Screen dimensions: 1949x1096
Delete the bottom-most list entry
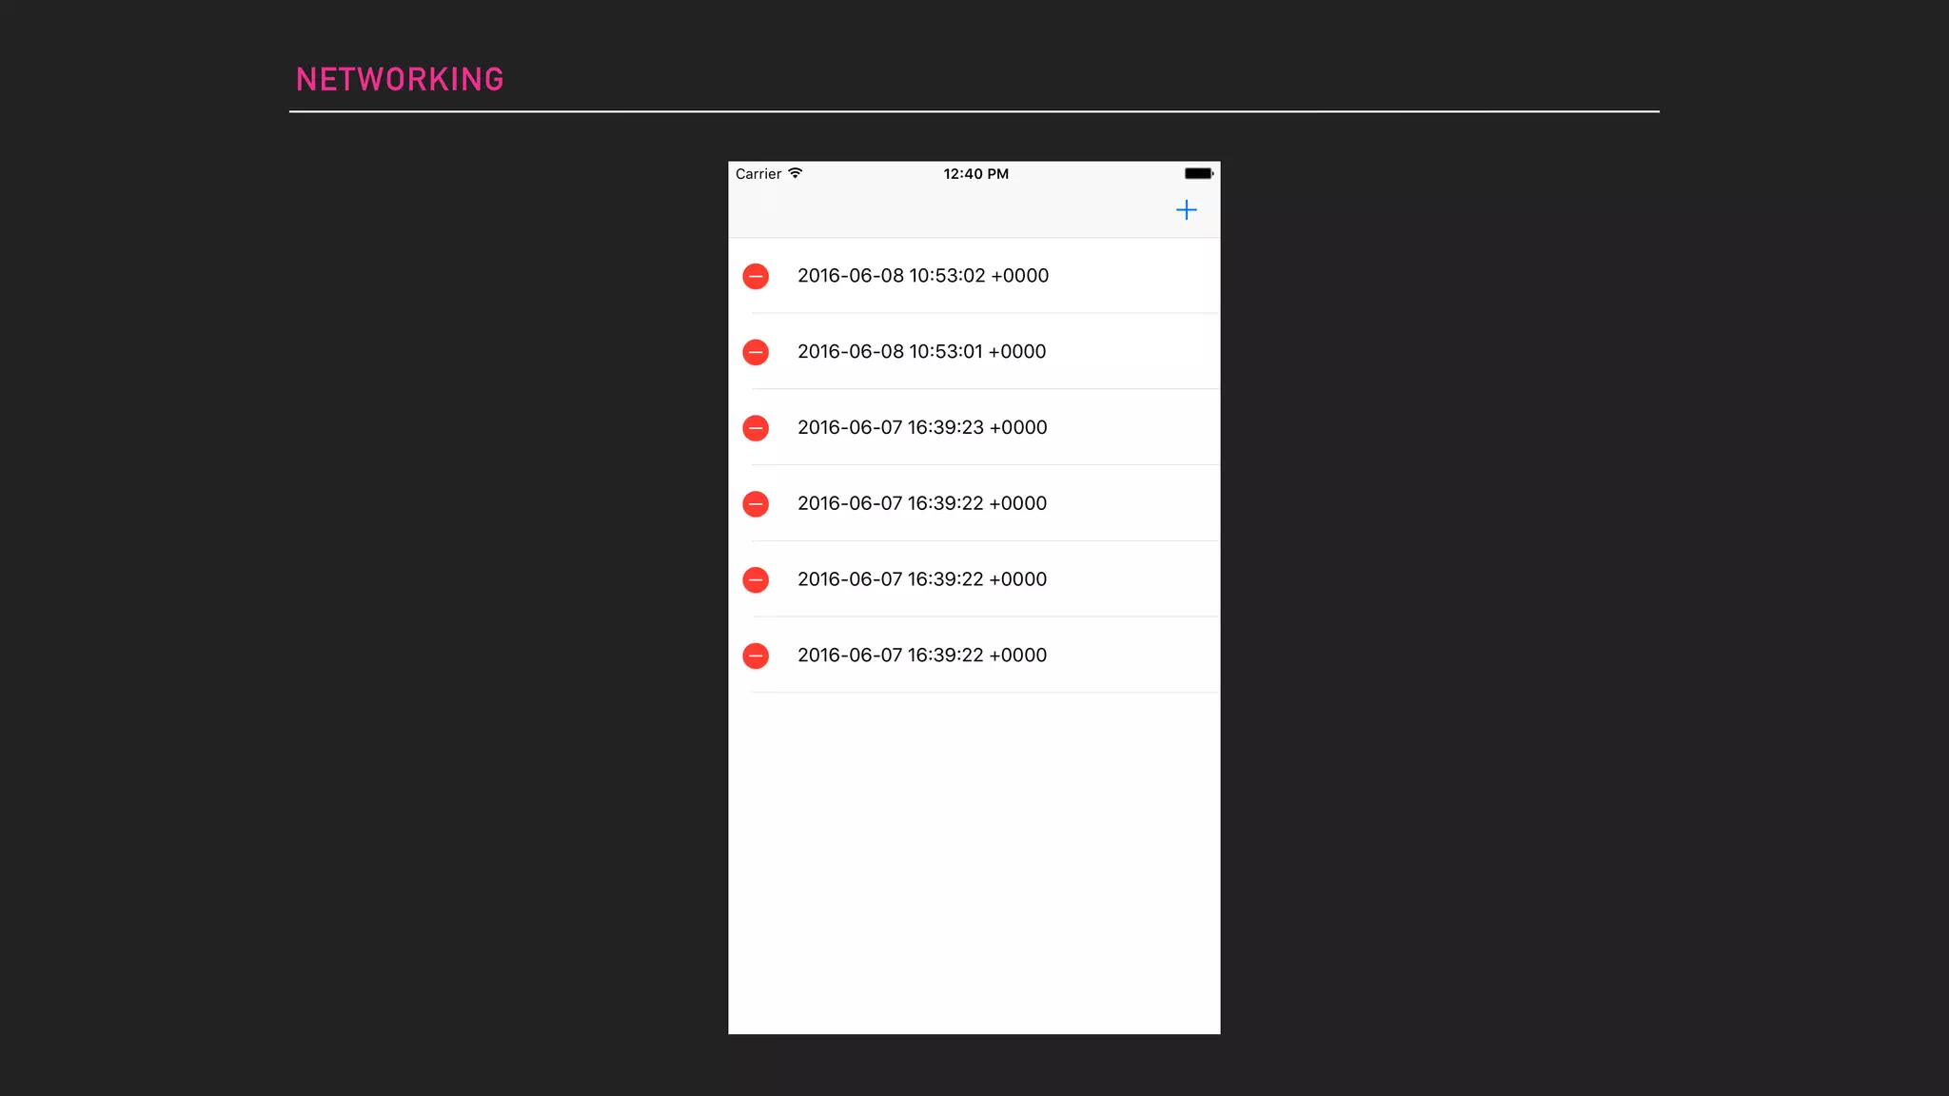click(x=756, y=656)
